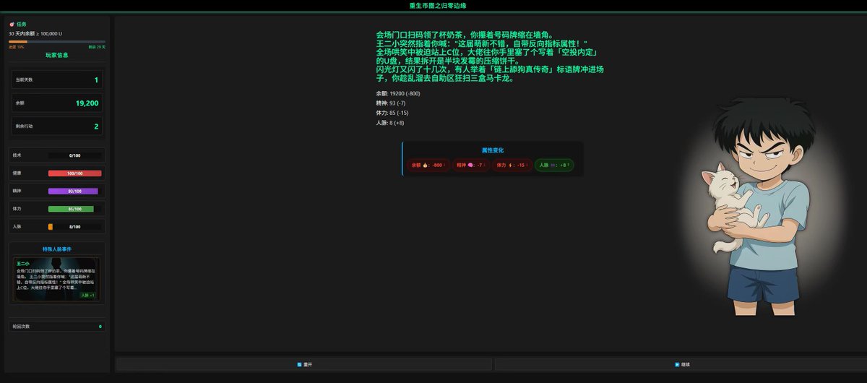The image size is (867, 383).
Task: Click the 人脉 +1 tag on event card
Action: (88, 295)
